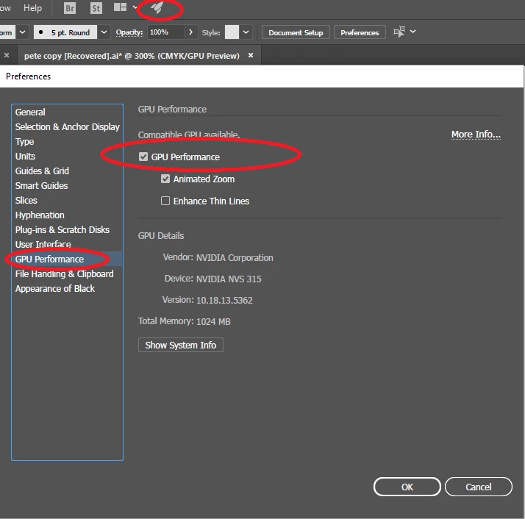The width and height of the screenshot is (525, 519).
Task: Click the NVIDIA NVS 315 device text
Action: point(229,279)
